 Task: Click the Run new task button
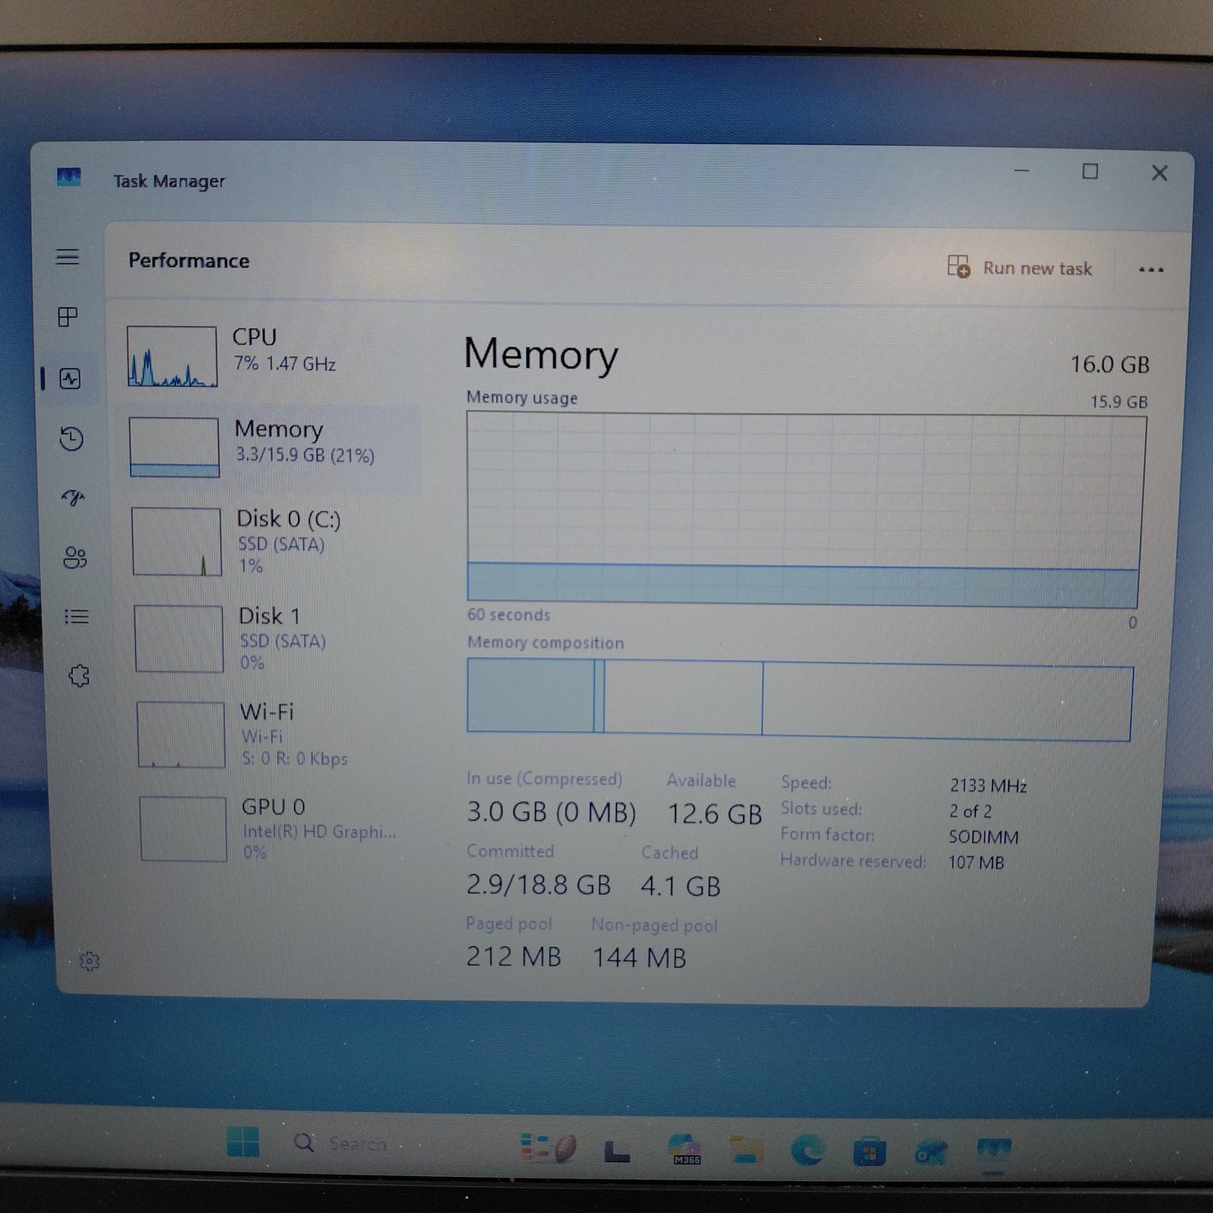point(1021,268)
